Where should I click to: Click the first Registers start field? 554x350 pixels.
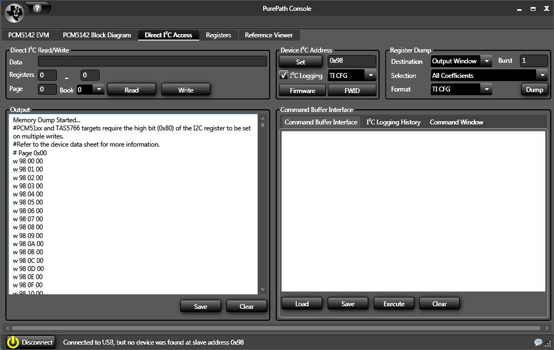pos(47,75)
